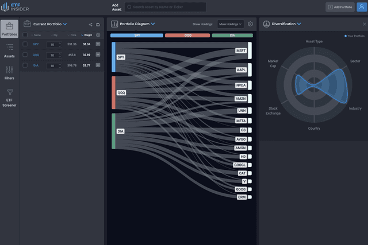The image size is (368, 245).
Task: Click the ETF Insider logo
Action: click(15, 7)
